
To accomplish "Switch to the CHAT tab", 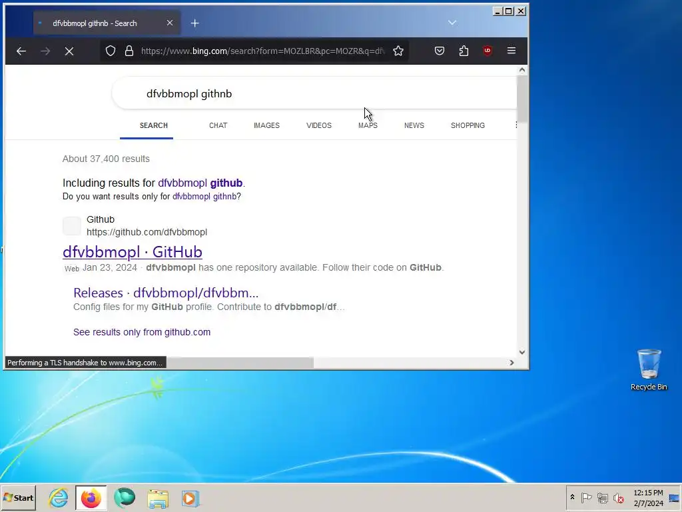I will (218, 125).
